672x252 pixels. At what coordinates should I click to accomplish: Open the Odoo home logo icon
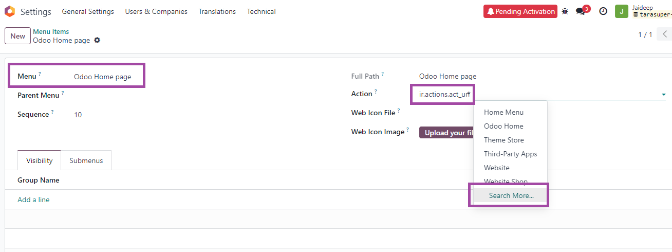(10, 11)
